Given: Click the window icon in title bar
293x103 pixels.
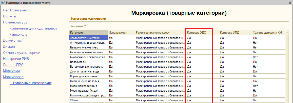Looking at the screenshot, I should (x=3, y=3).
